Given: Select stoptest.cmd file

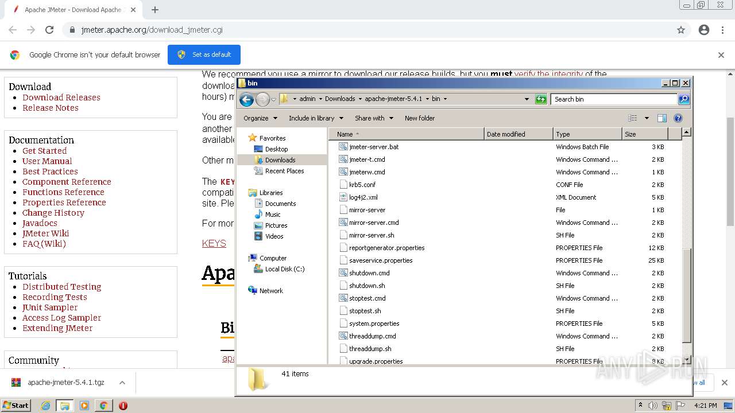Looking at the screenshot, I should tap(367, 298).
